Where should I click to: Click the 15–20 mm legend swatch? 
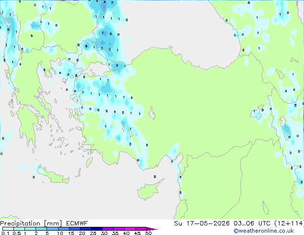75,229
